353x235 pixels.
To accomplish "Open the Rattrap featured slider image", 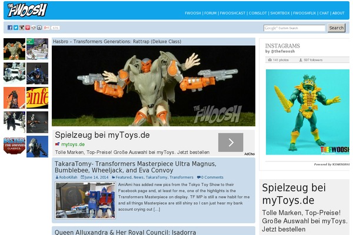I will coord(154,86).
